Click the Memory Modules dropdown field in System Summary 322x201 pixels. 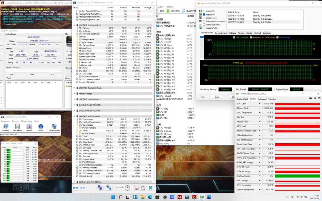click(x=34, y=70)
